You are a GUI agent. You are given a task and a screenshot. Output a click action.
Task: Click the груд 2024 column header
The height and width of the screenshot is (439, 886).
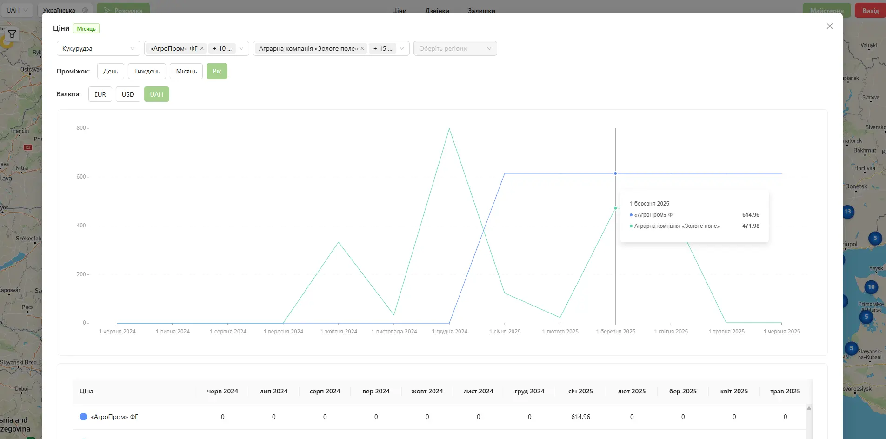pyautogui.click(x=529, y=391)
